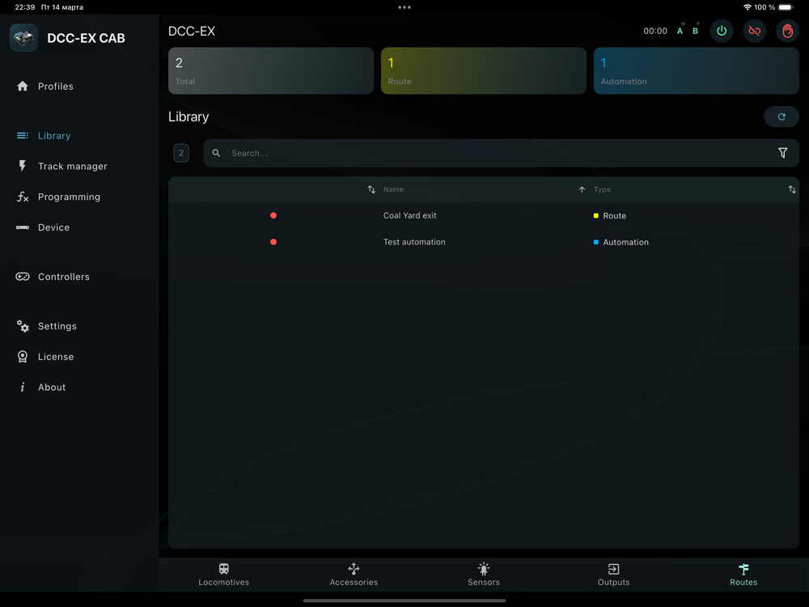Open the Controllers page

[63, 277]
